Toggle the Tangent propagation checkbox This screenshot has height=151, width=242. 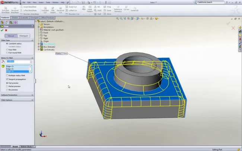[x=7, y=79]
